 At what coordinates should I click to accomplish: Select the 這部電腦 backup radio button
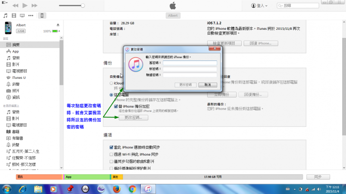tap(111, 95)
